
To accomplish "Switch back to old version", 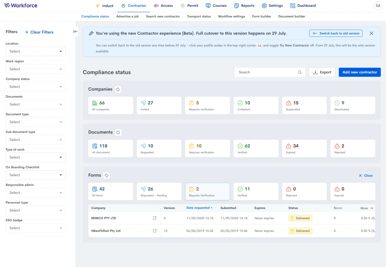I will pos(336,33).
